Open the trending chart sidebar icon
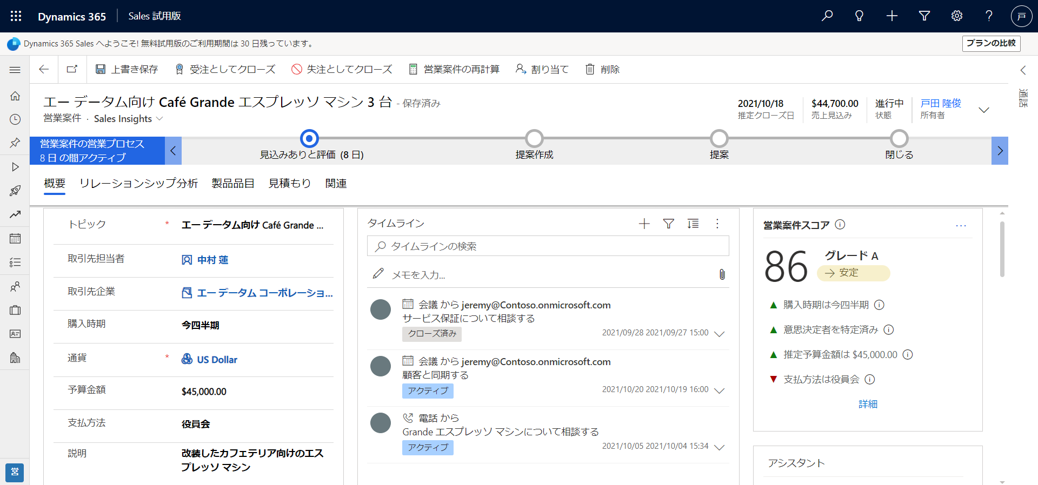The width and height of the screenshot is (1038, 485). pyautogui.click(x=15, y=214)
